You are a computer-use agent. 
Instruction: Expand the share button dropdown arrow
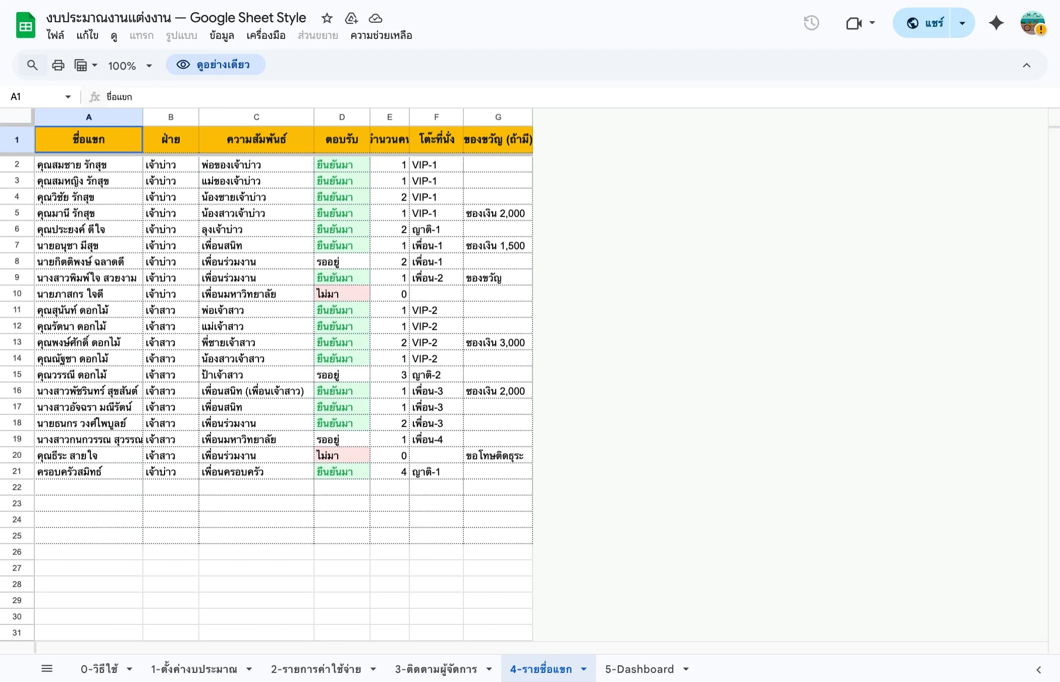(x=962, y=23)
